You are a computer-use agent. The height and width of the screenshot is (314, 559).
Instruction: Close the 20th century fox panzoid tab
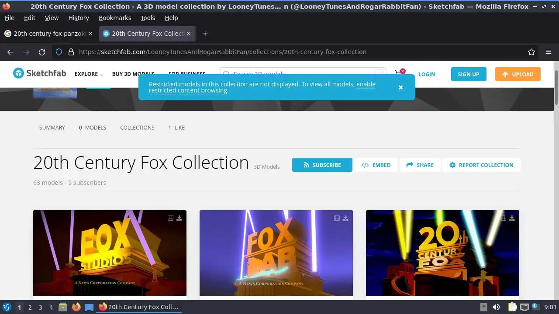click(x=90, y=34)
